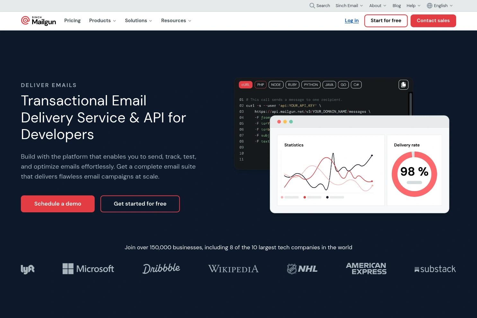Select the cURL code tab
The image size is (477, 318).
(x=245, y=85)
